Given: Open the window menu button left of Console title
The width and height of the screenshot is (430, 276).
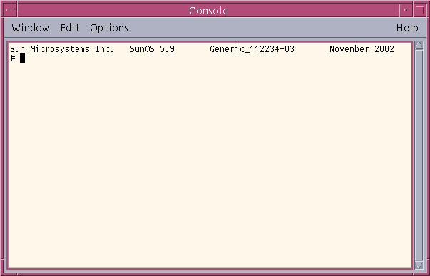Looking at the screenshot, I should tap(11, 11).
